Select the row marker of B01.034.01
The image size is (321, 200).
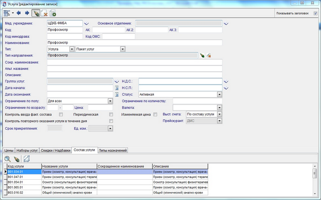(5, 172)
